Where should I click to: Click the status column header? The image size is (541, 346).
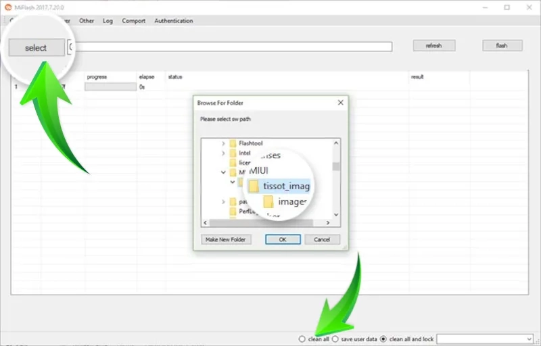click(175, 77)
